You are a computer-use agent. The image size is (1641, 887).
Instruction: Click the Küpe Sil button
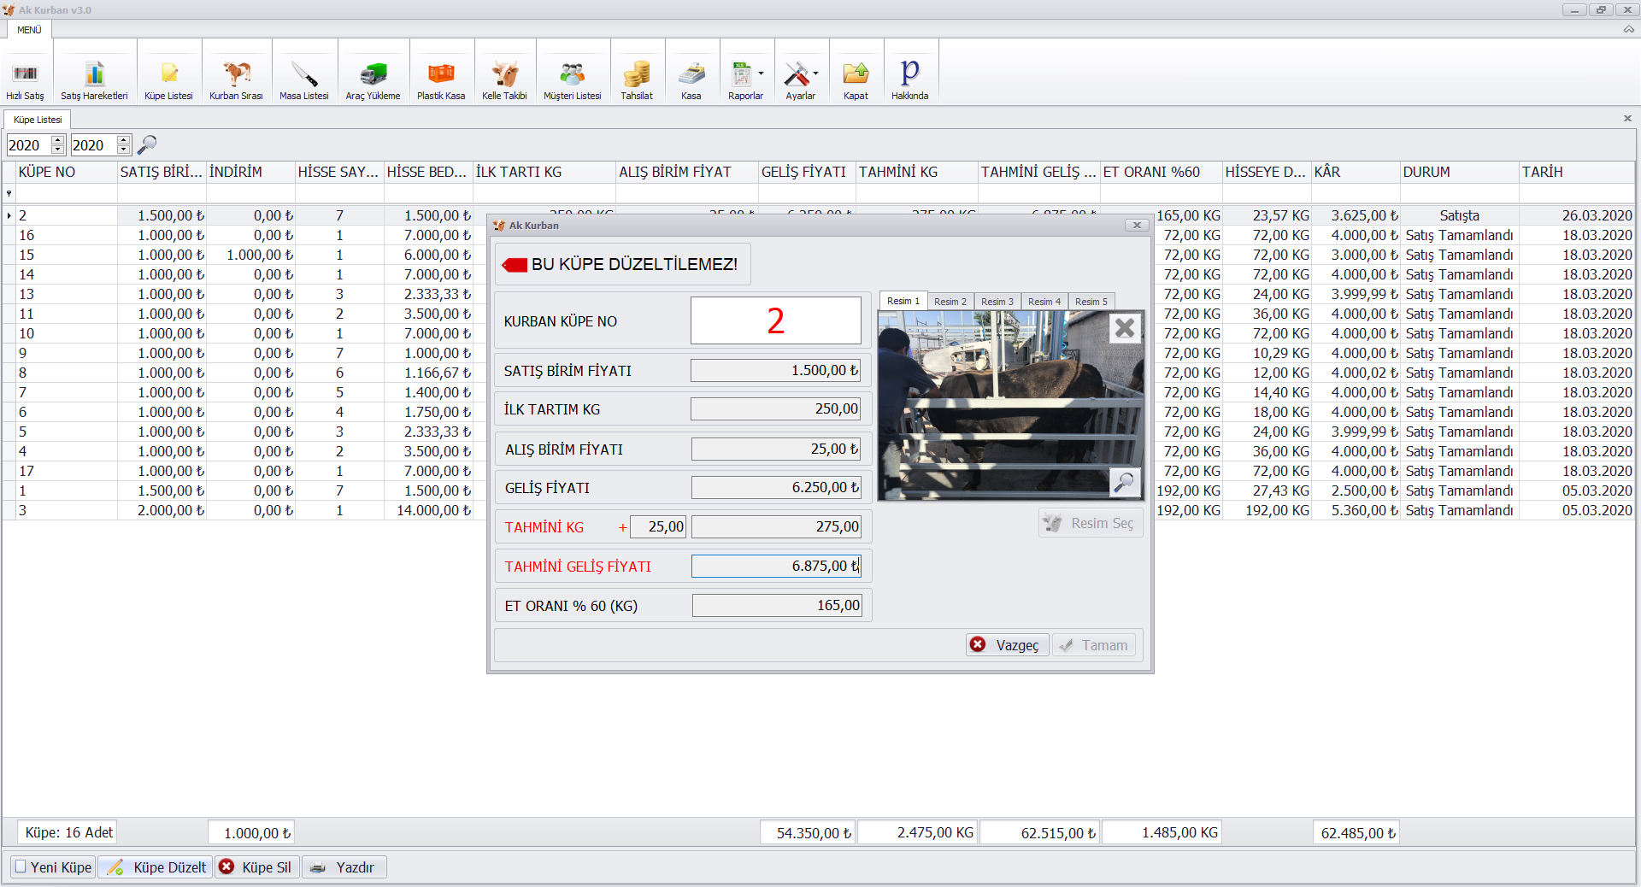[x=256, y=867]
